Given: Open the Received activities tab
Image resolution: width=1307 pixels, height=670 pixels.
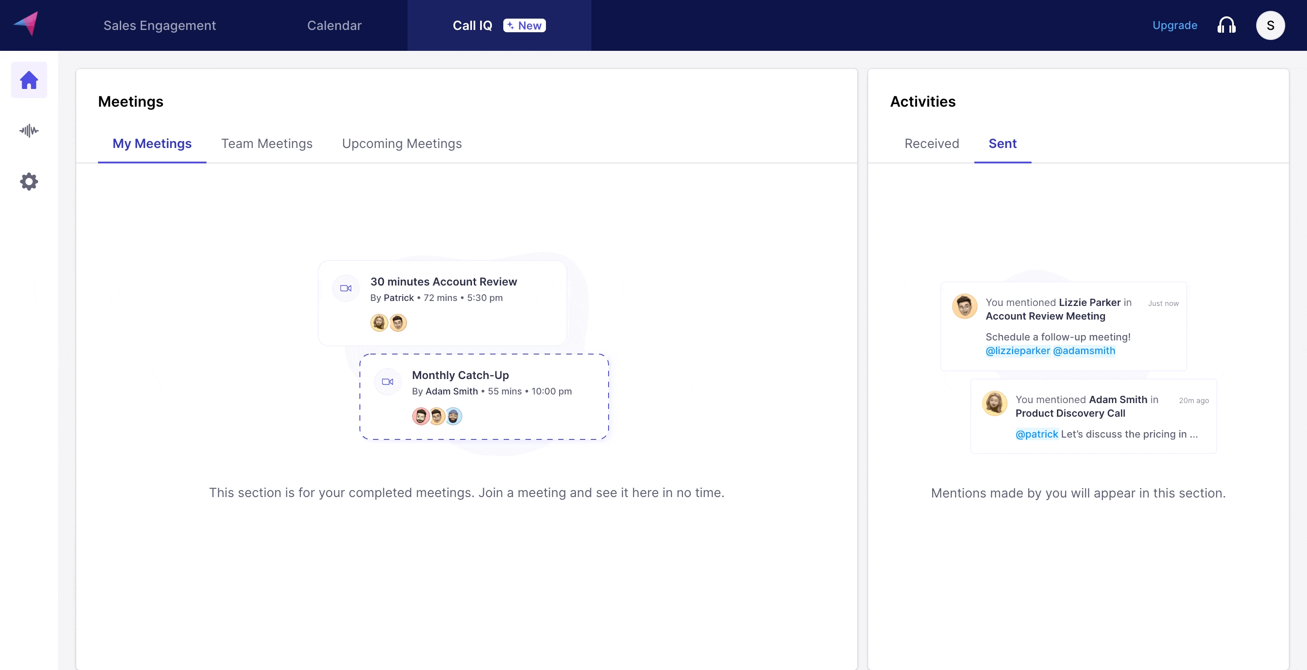Looking at the screenshot, I should [932, 143].
